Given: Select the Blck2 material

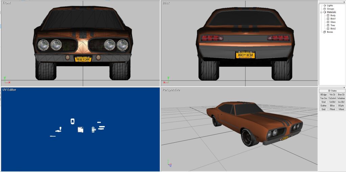Looking at the screenshot, I should click(333, 29).
